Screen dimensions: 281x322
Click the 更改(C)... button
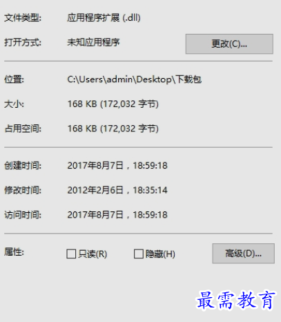tap(229, 44)
